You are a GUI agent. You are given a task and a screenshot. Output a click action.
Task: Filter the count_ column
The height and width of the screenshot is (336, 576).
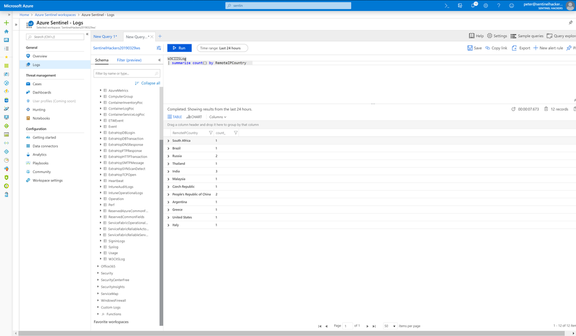(235, 133)
